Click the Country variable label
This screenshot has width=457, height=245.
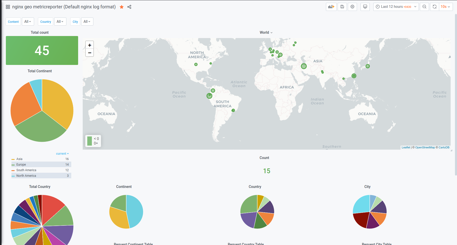pyautogui.click(x=46, y=22)
